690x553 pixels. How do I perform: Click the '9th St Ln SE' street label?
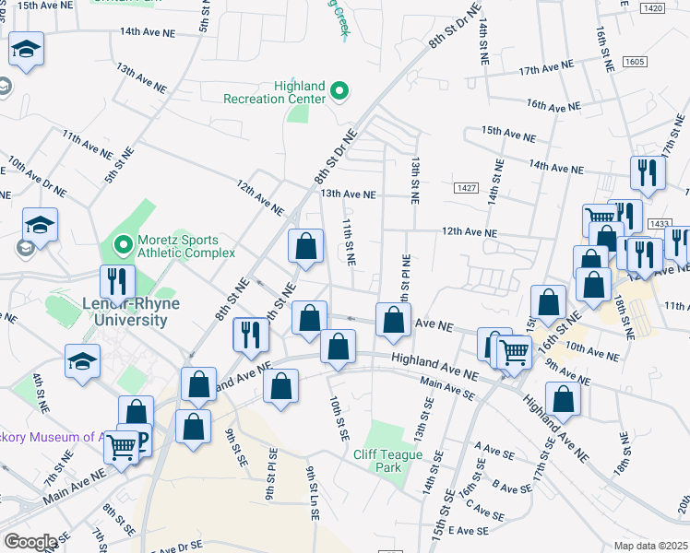pyautogui.click(x=313, y=493)
